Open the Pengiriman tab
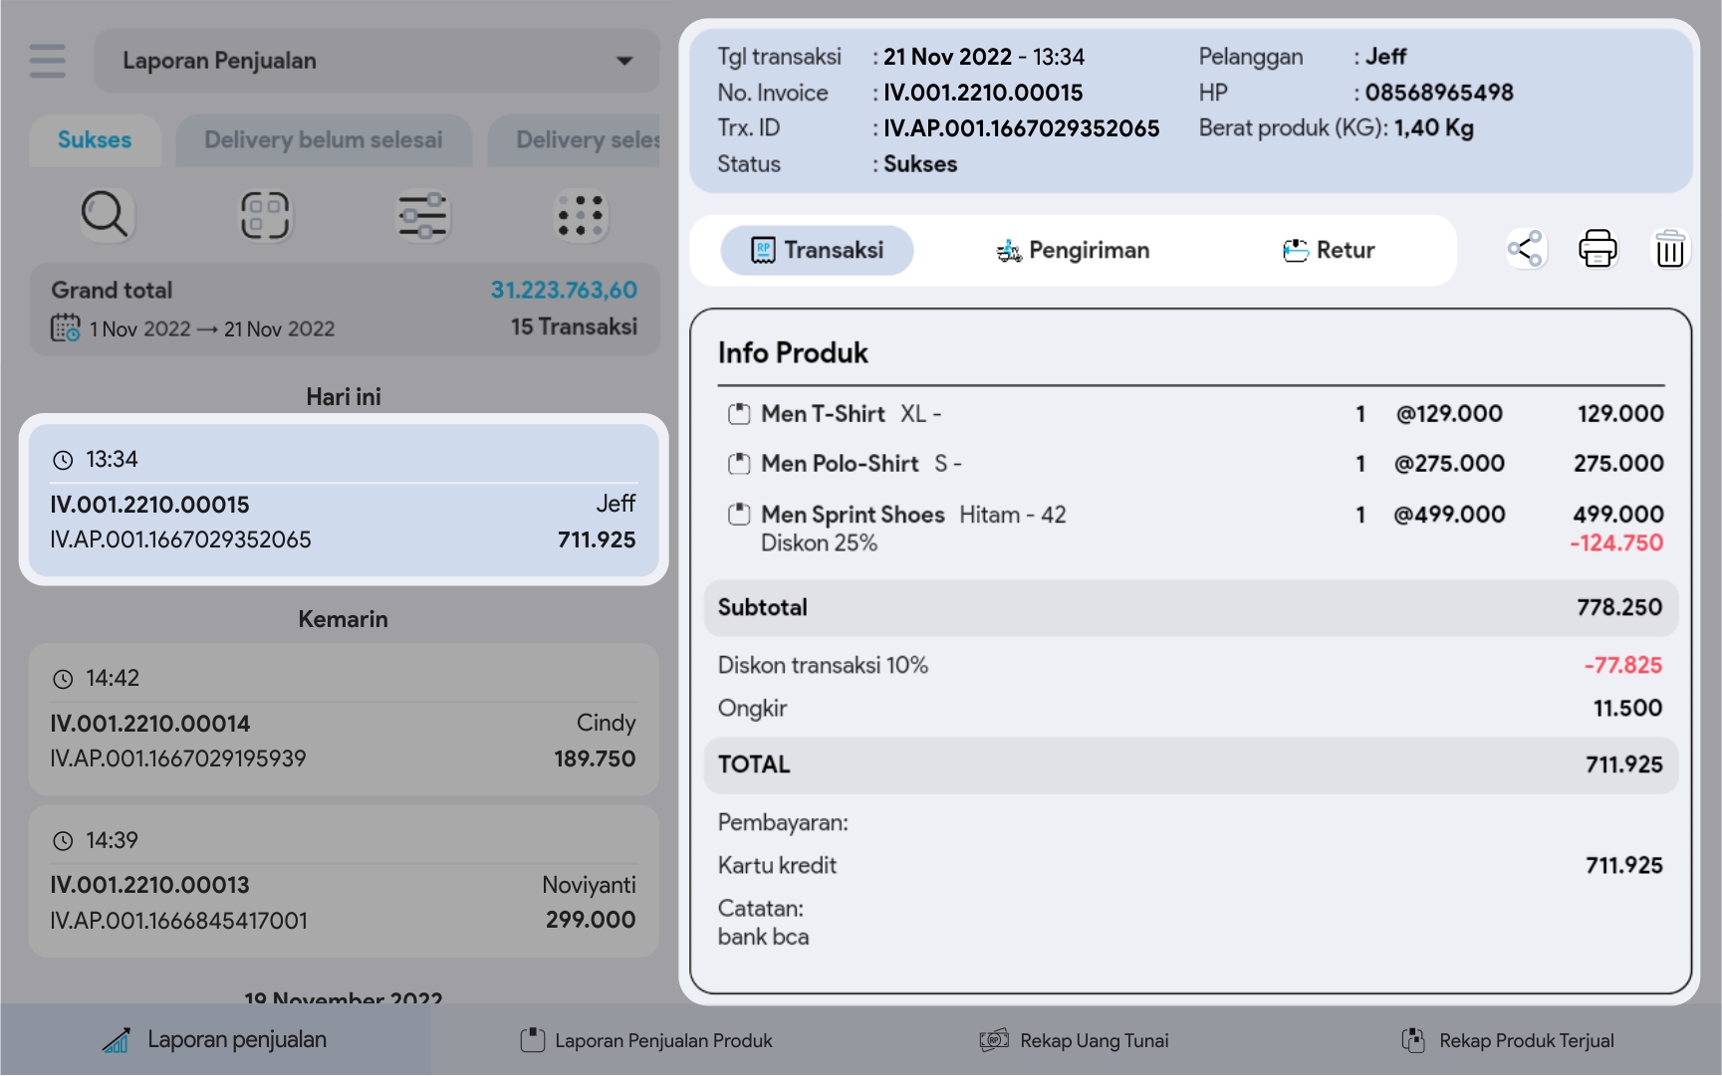Screen dimensions: 1722x1076 pos(1073,250)
